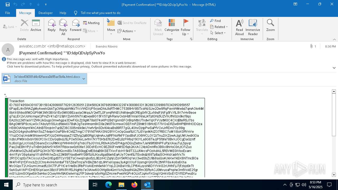Viewport: 338px width, 190px height.
Task: Click the Meeting reply button
Action: 91,23
